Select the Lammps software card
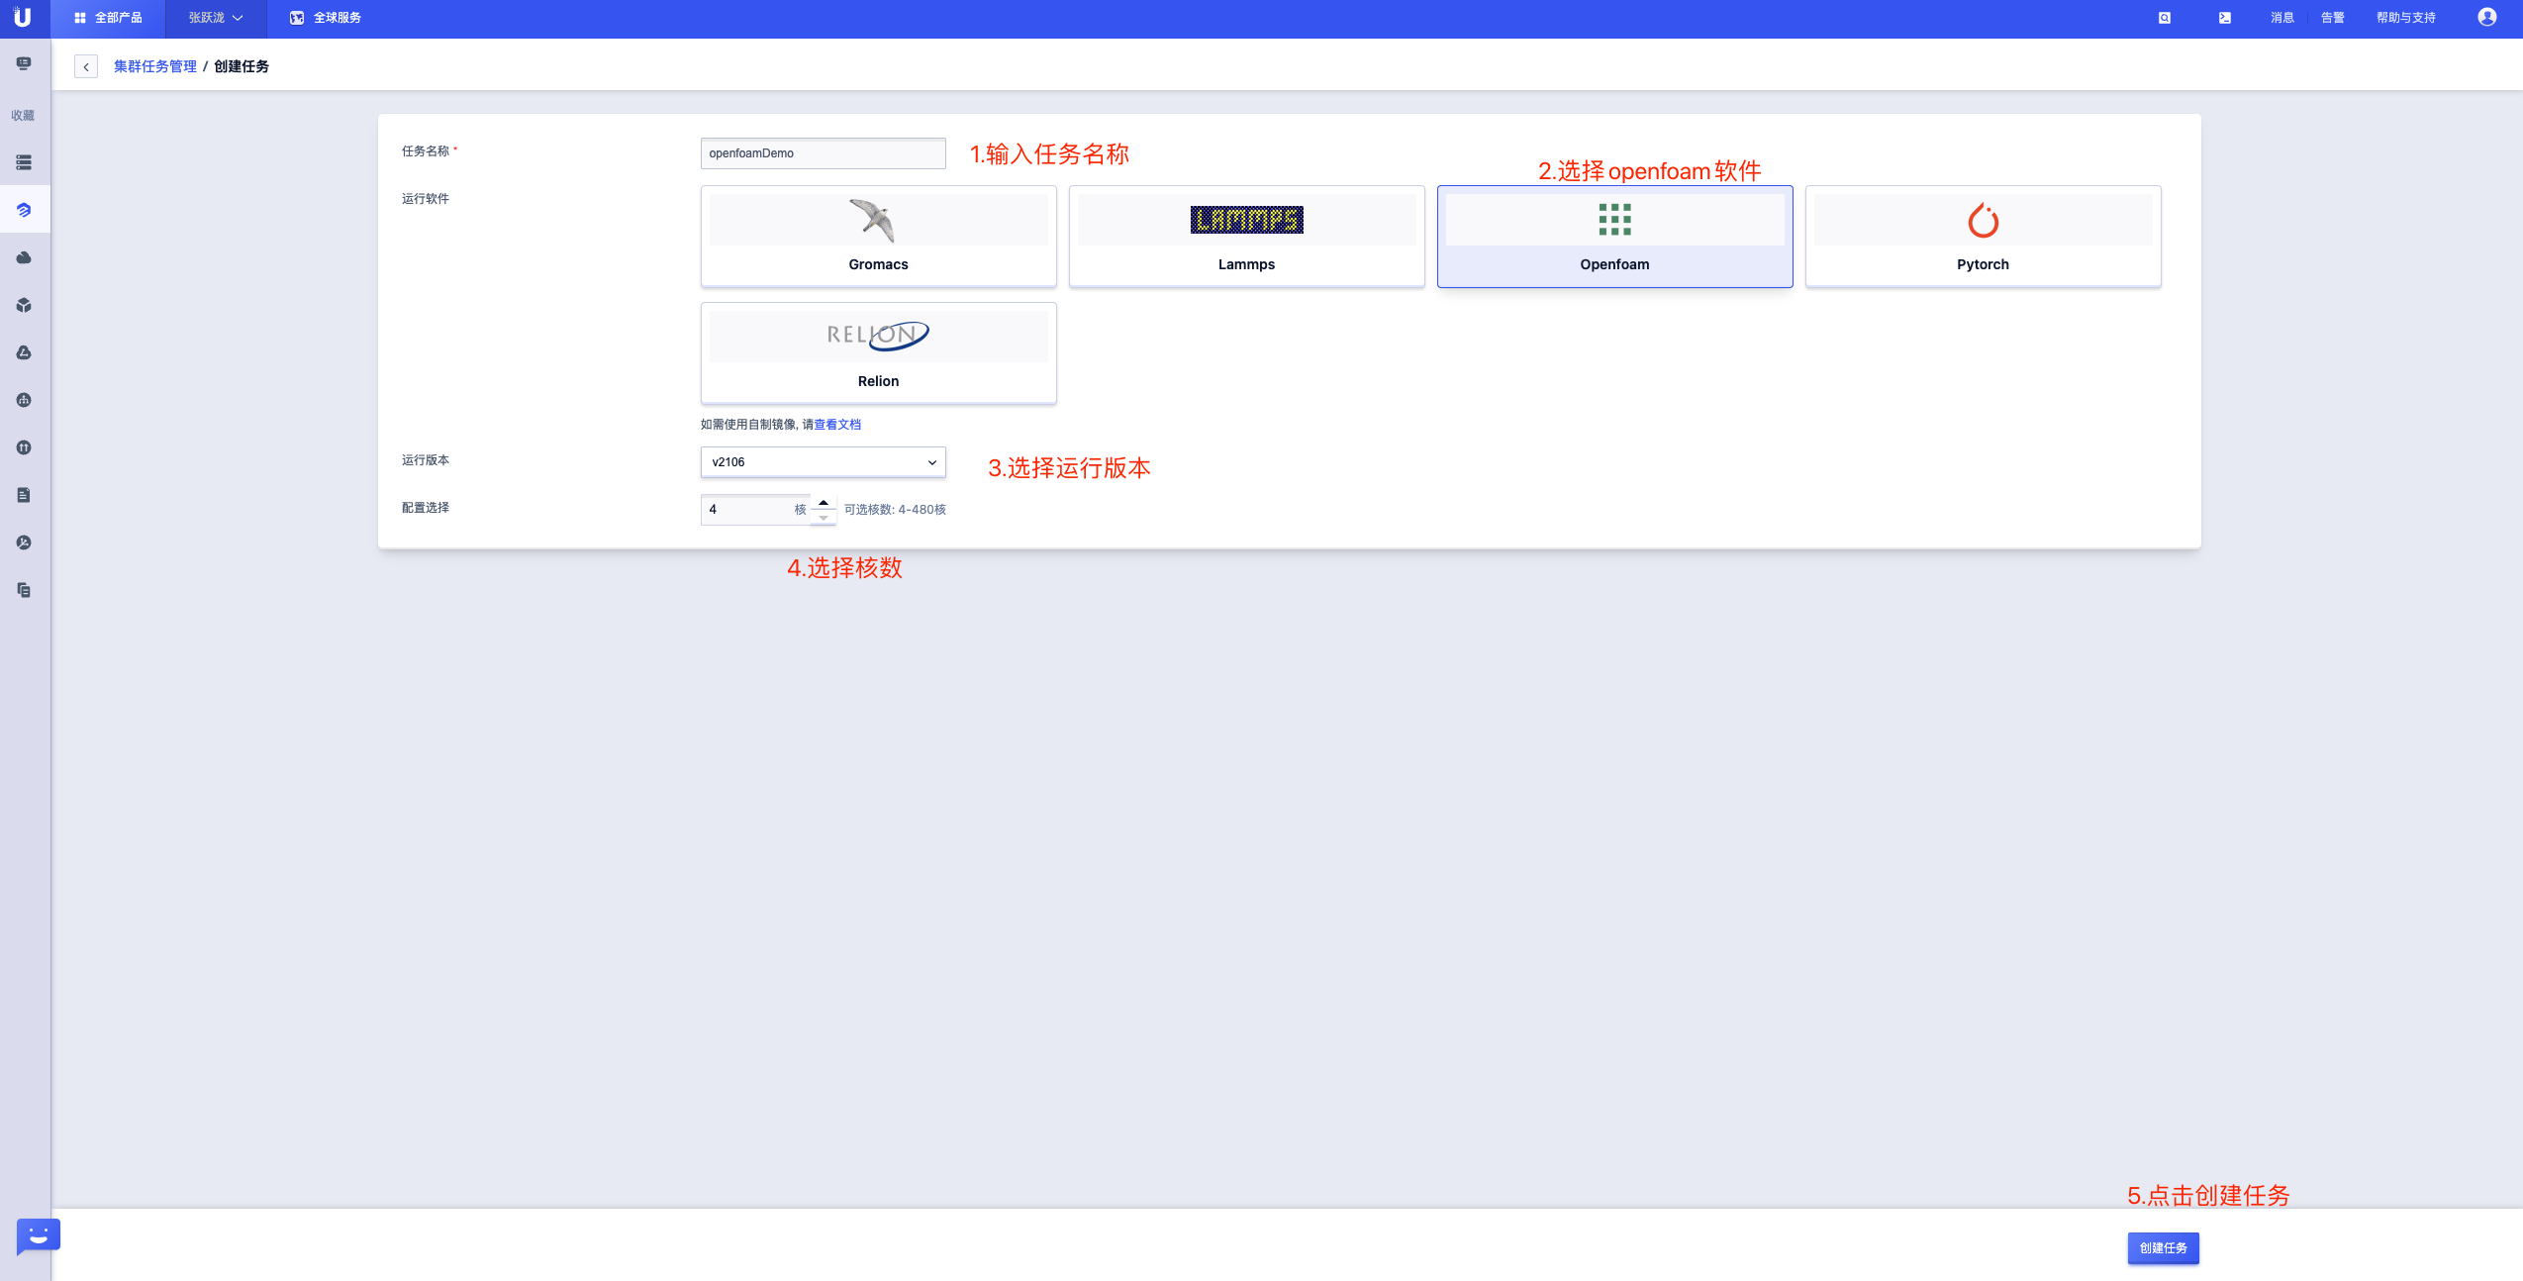This screenshot has width=2523, height=1281. click(1246, 237)
